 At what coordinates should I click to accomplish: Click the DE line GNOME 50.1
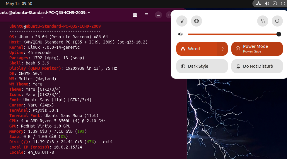point(26,74)
